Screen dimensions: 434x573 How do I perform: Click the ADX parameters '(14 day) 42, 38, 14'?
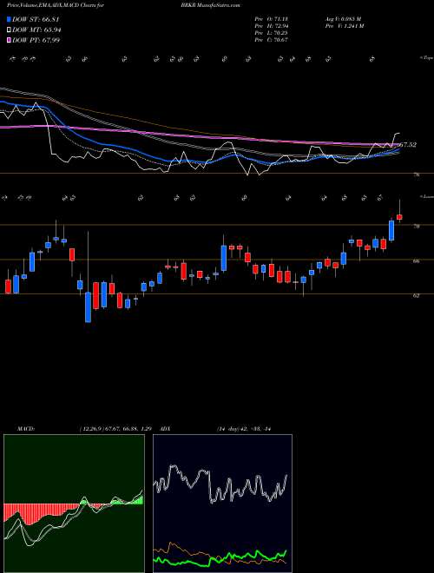pyautogui.click(x=243, y=429)
